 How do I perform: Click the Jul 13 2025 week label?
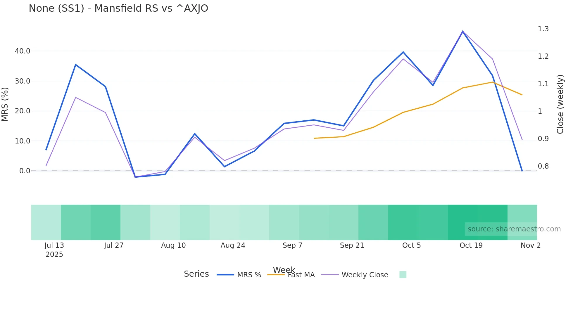54,250
